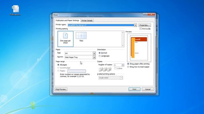
Task: Select Show paper after printing
Action: [x=128, y=64]
